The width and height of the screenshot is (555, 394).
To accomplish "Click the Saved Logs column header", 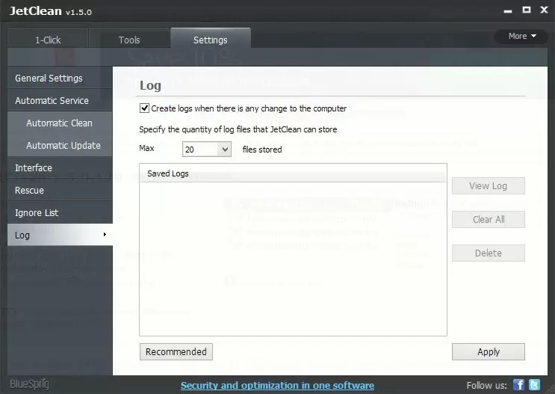I will [x=293, y=173].
